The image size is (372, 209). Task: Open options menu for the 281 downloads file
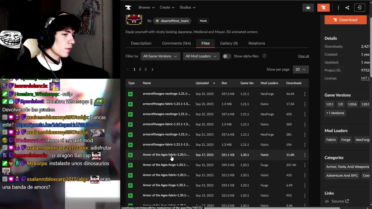point(305,135)
